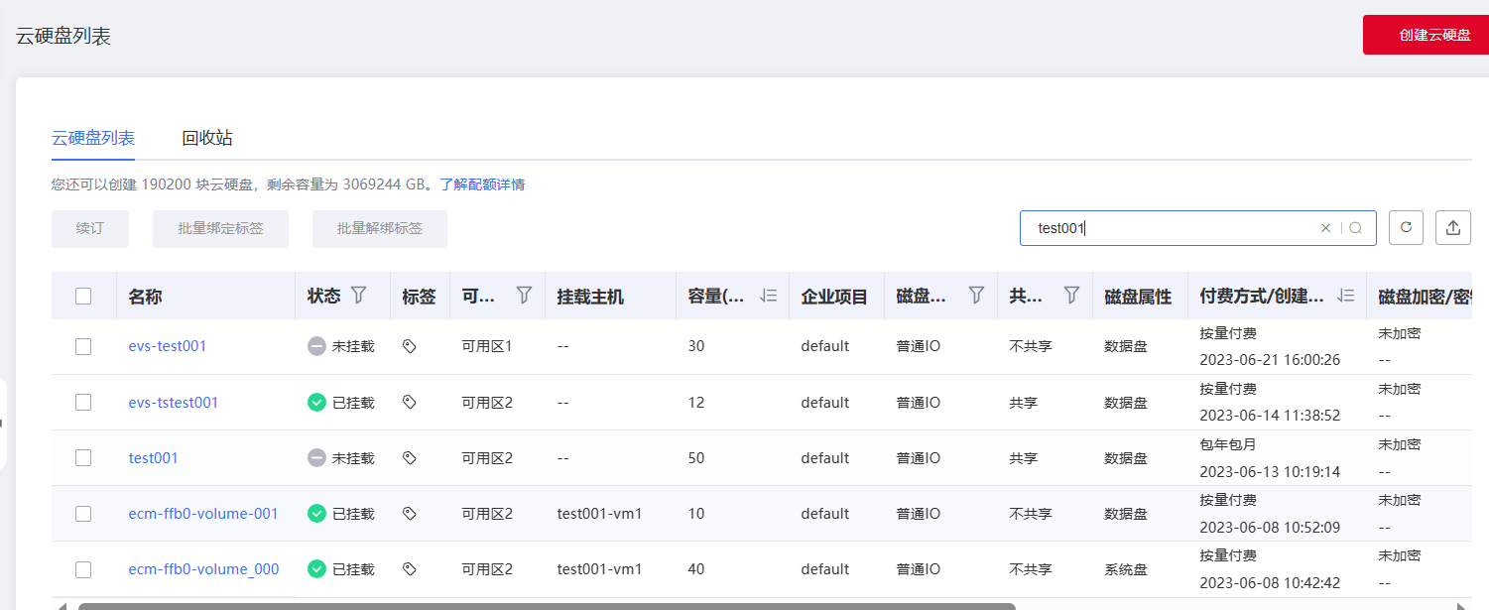Click 名称 column header
The height and width of the screenshot is (610, 1489).
pos(145,296)
